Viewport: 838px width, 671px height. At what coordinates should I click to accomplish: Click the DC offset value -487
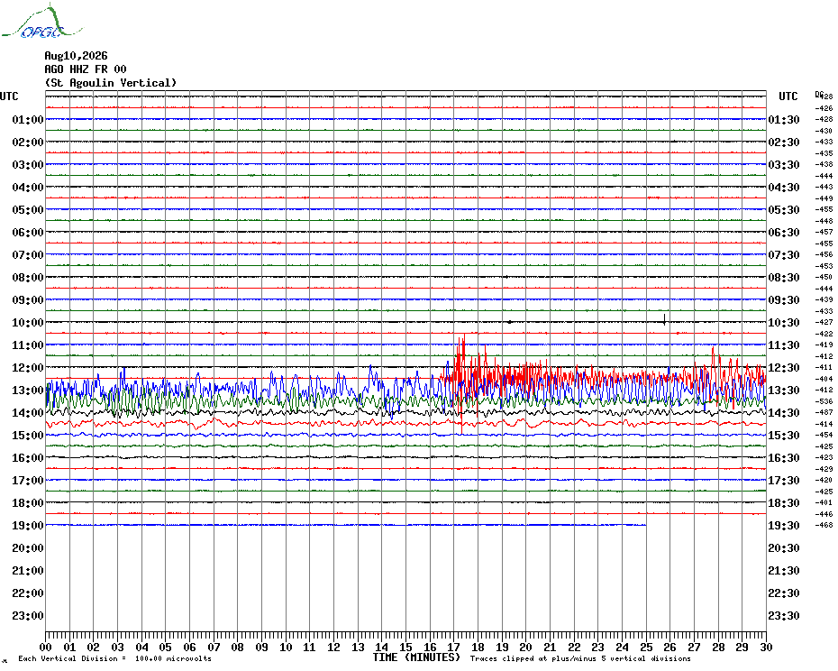(824, 412)
